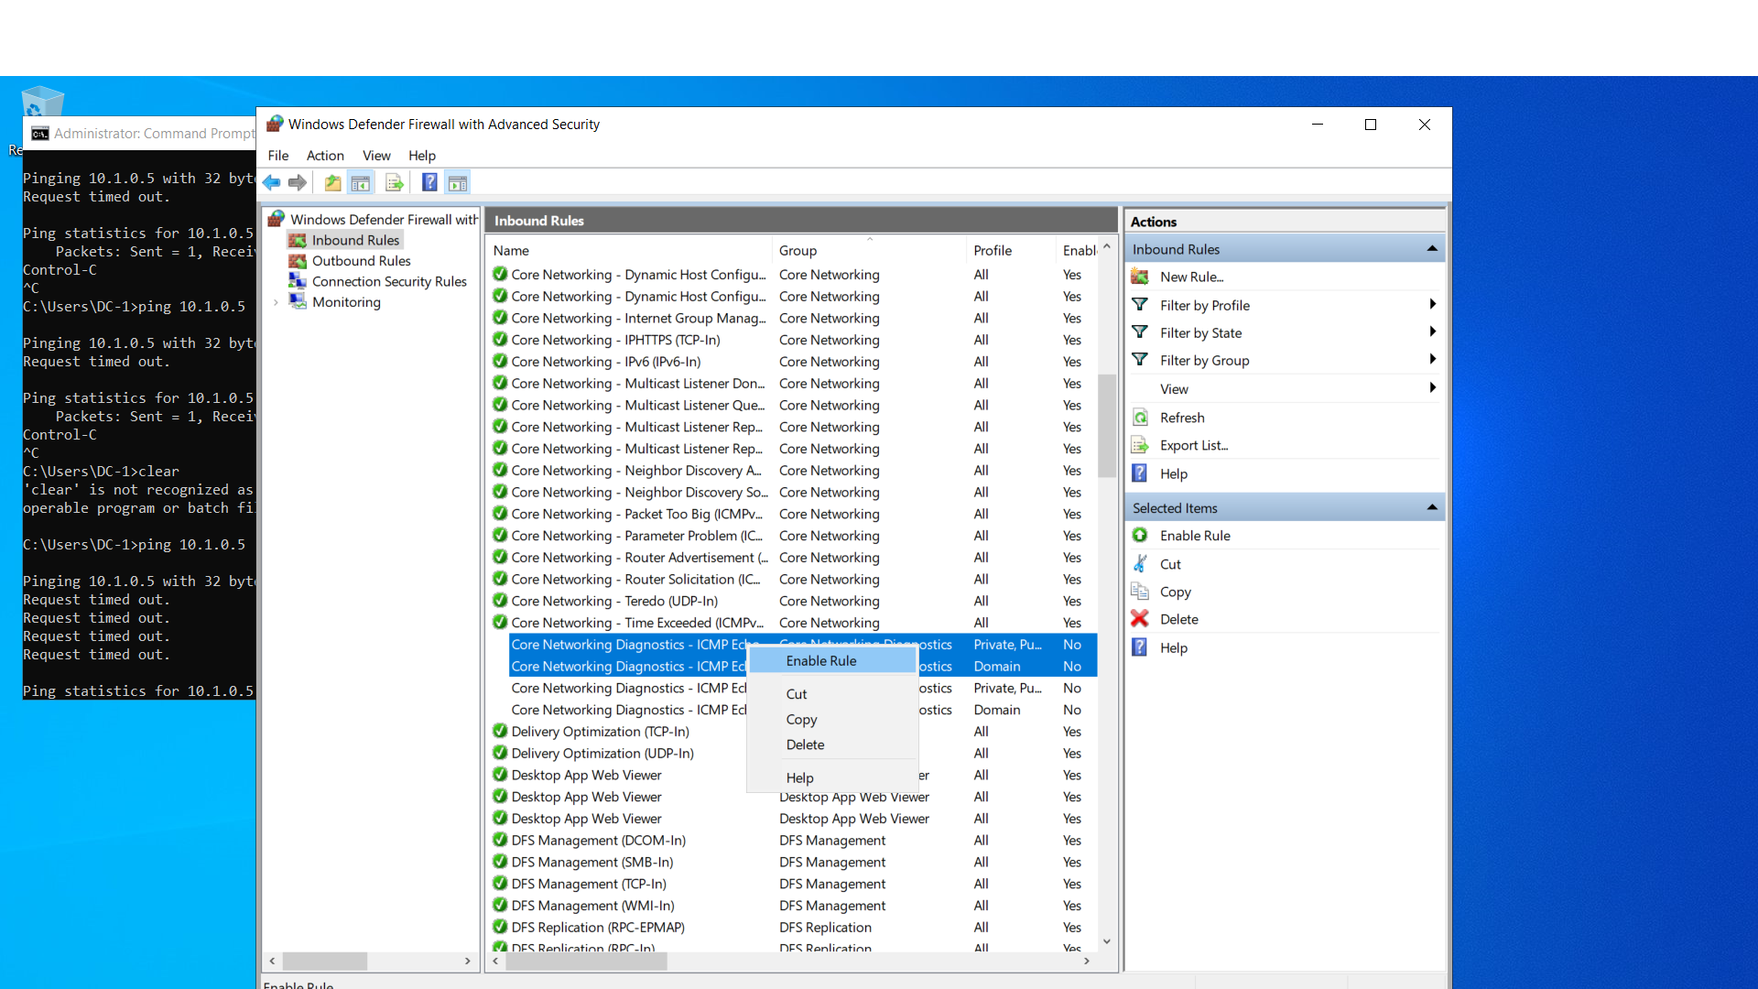Click the Export List toolbar icon

(394, 182)
